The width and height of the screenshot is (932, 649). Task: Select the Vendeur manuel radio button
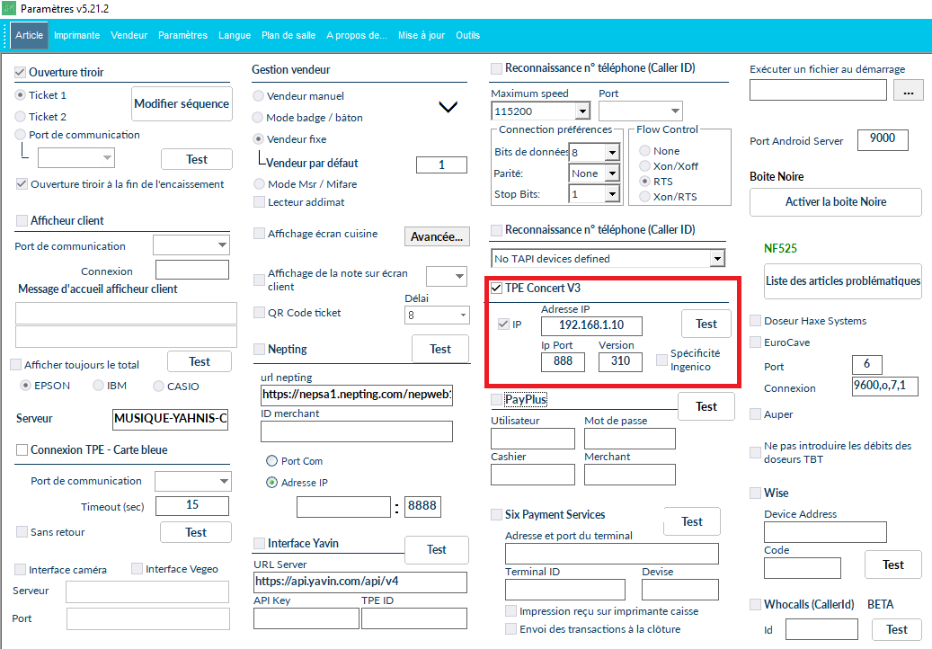click(259, 96)
